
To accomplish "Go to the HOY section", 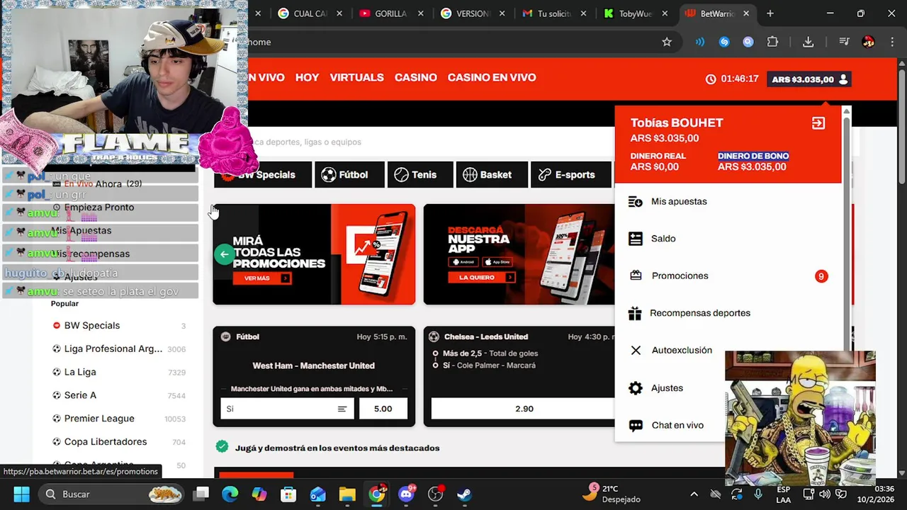I will [307, 78].
